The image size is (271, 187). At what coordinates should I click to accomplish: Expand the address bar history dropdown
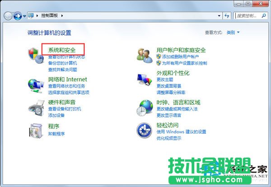219,16
